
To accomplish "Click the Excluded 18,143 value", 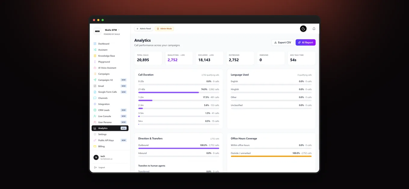I will 204,60.
